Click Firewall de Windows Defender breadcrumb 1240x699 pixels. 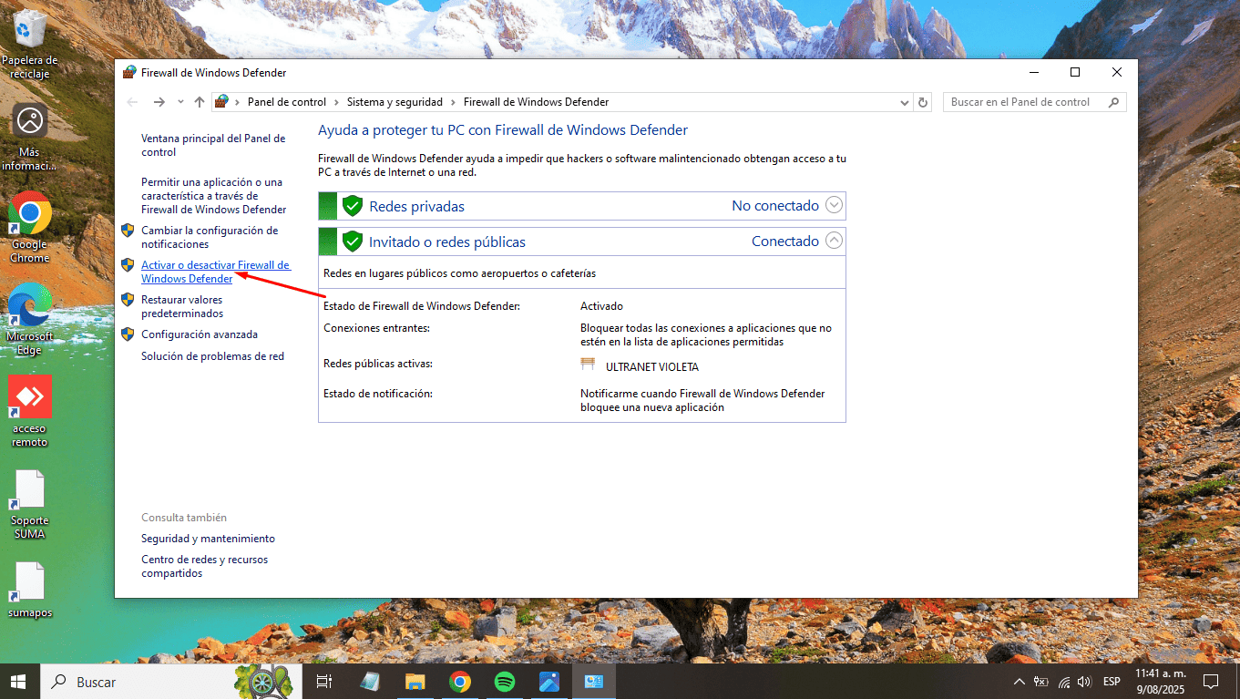(536, 102)
